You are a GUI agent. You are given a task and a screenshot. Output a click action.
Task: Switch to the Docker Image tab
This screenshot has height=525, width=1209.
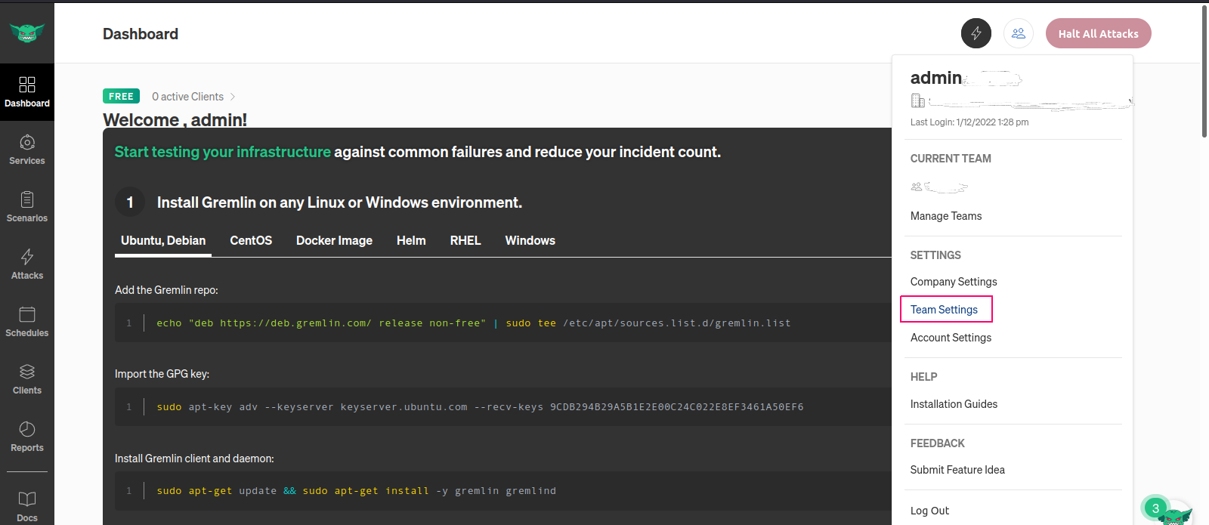coord(334,240)
